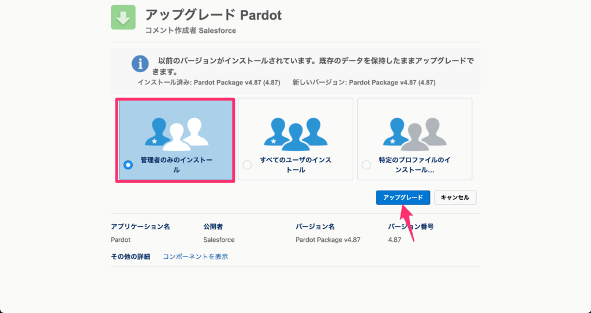The height and width of the screenshot is (313, 591).
Task: Click the previous-version-installed info message text
Action: point(313,66)
